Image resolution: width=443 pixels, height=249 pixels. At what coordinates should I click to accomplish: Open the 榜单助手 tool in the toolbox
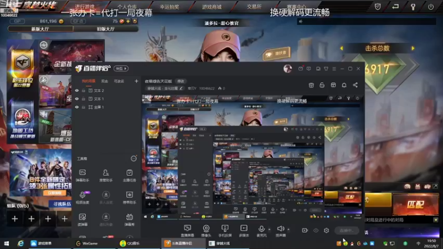130,198
